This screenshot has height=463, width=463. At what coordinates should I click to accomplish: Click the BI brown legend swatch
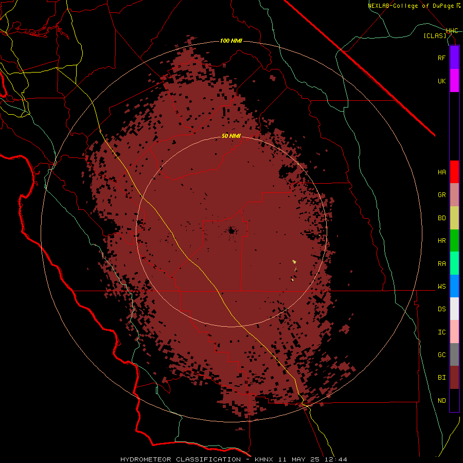click(x=454, y=378)
